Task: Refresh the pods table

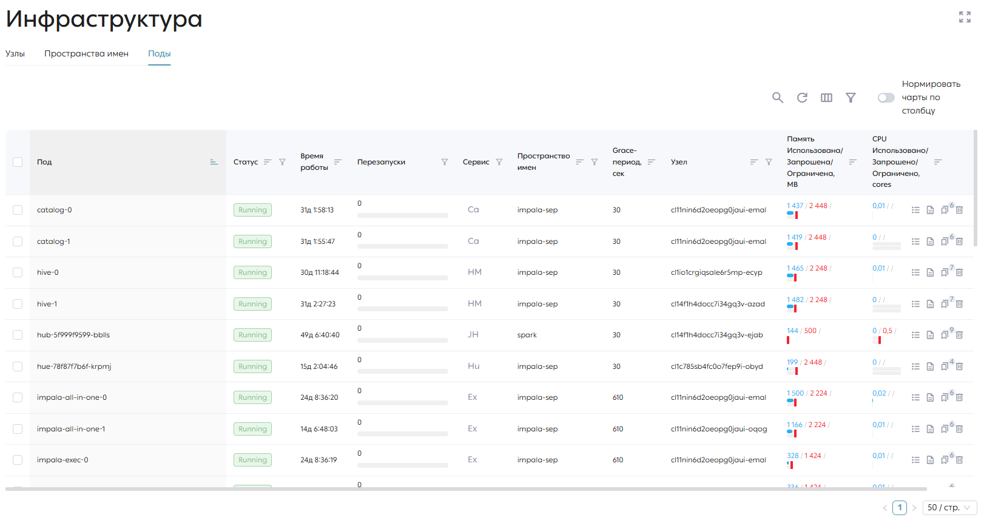Action: (802, 98)
